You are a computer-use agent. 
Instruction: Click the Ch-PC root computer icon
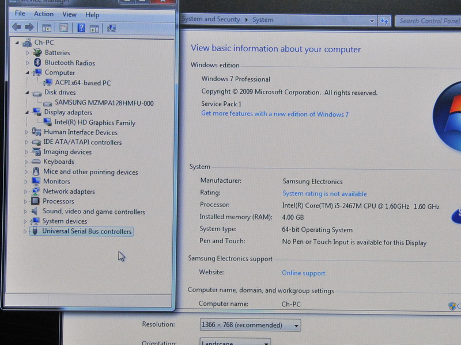tap(27, 43)
